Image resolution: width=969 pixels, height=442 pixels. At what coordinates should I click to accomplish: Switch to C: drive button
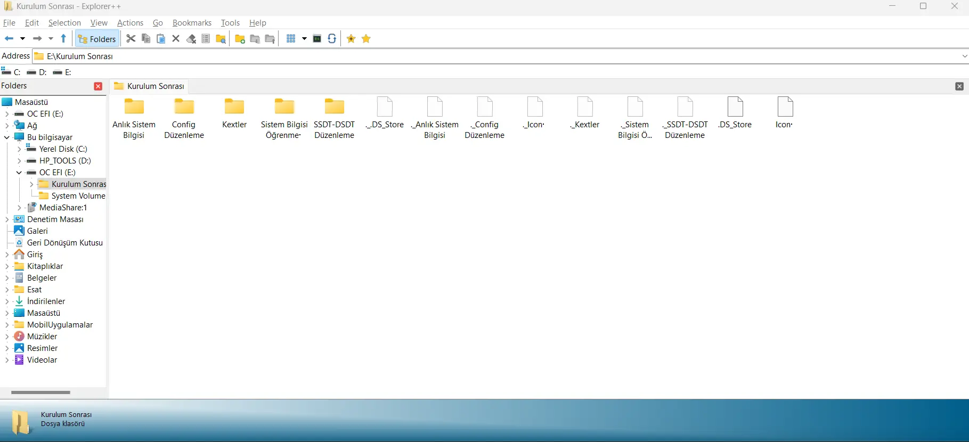coord(11,72)
